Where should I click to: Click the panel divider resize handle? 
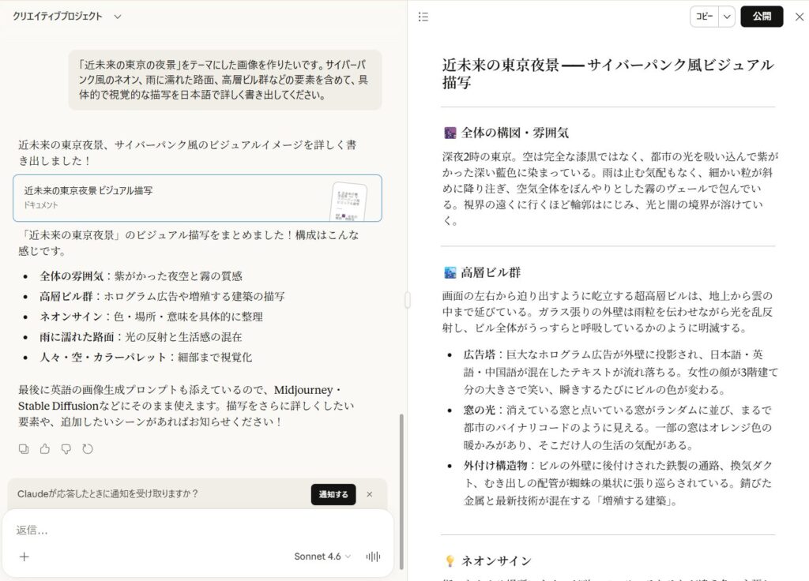tap(408, 300)
